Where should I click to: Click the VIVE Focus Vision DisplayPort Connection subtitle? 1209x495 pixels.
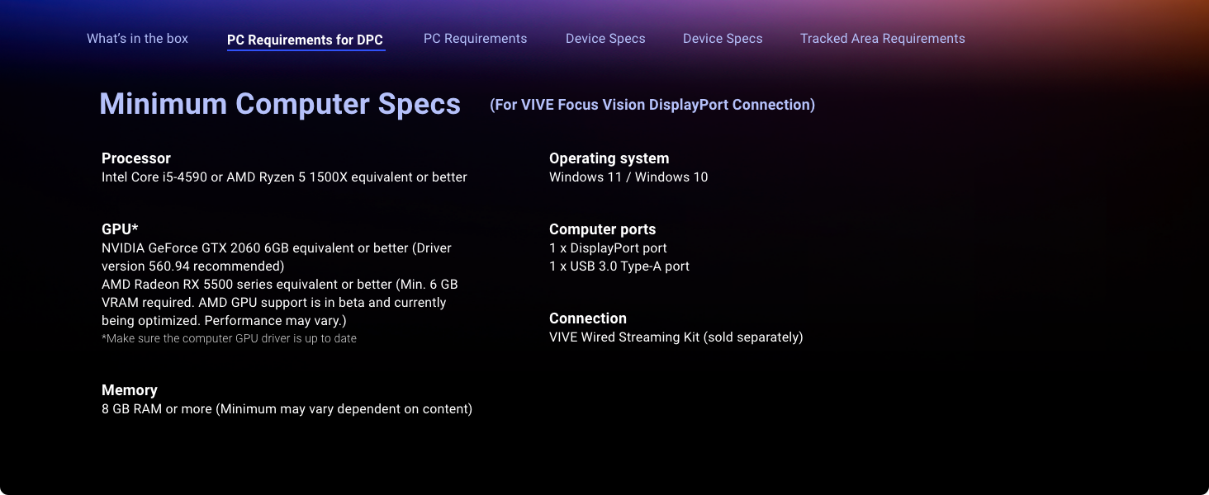652,105
